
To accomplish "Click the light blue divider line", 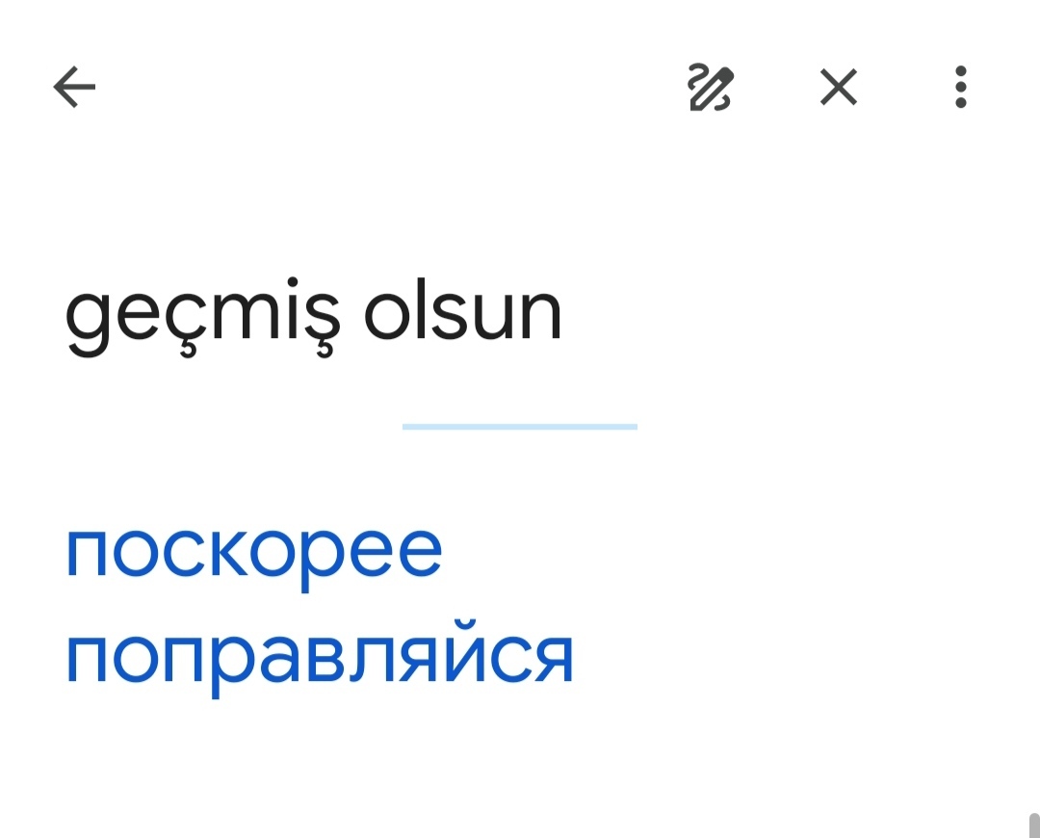I will pos(519,426).
